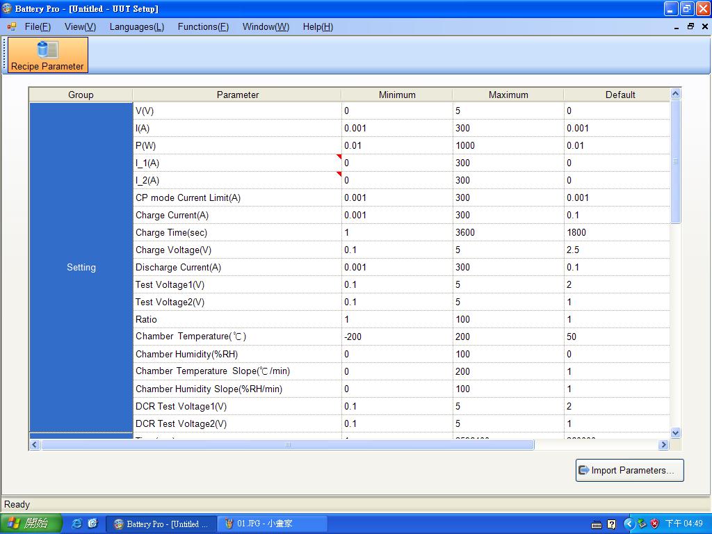Click Charge Voltage(V) default value 2.5
Image resolution: width=712 pixels, height=534 pixels.
click(617, 250)
